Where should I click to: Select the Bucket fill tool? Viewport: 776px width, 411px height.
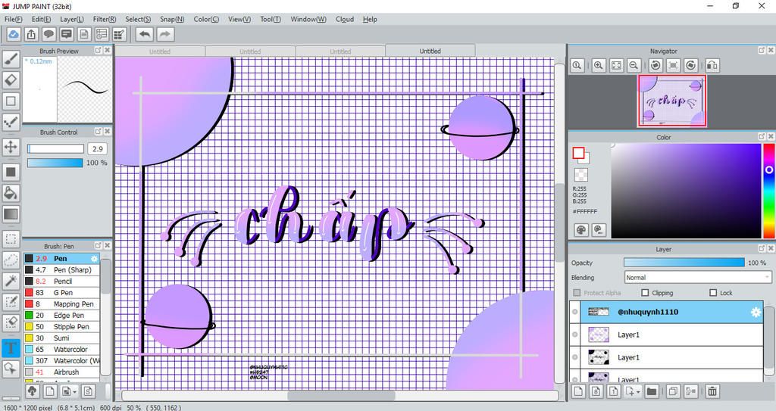click(11, 193)
